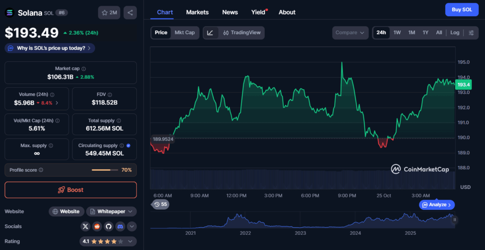Open chart settings sliders icon
Viewport: 485px width, 250px height.
click(x=471, y=33)
